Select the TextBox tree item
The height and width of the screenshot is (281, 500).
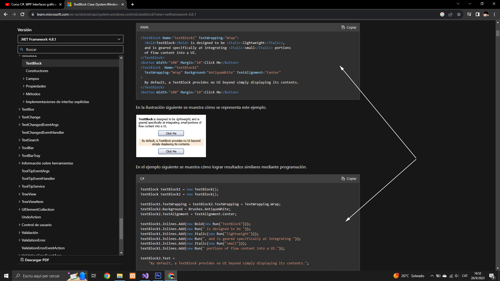pyautogui.click(x=28, y=109)
